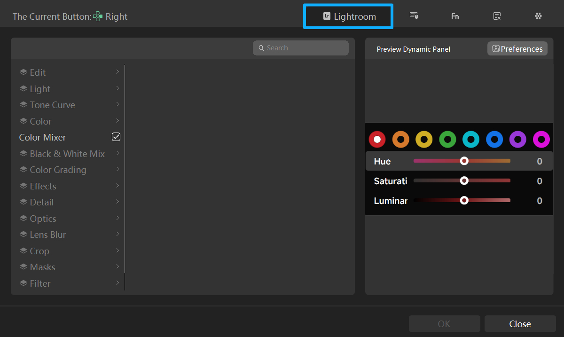This screenshot has height=337, width=564.
Task: Select the green color swatch
Action: 447,139
